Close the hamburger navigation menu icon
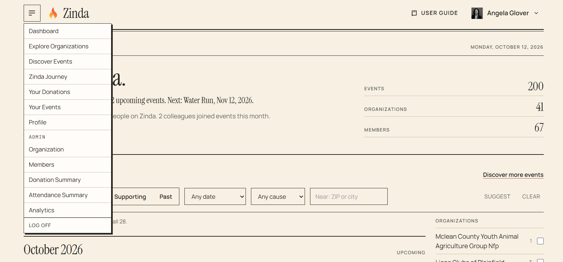This screenshot has height=262, width=563. pyautogui.click(x=32, y=13)
